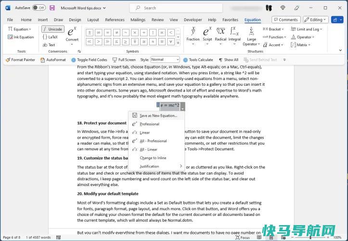Open the Operator dropdown
Image resolution: width=348 pixels, height=241 pixels.
pos(302,37)
